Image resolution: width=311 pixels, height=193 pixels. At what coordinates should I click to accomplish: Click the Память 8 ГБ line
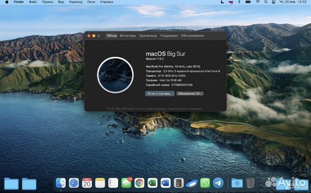click(166, 76)
